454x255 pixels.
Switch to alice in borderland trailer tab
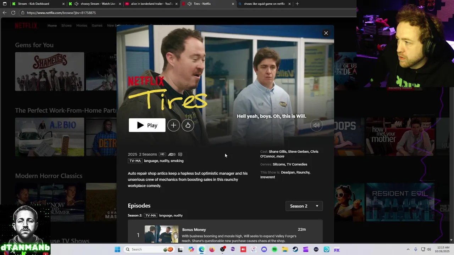coord(152,4)
